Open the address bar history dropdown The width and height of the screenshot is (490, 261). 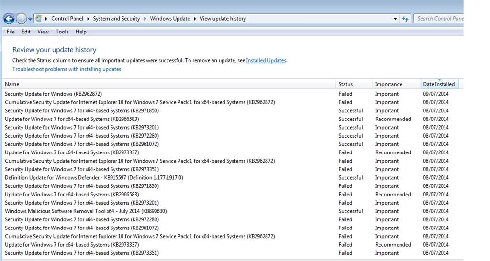[x=395, y=19]
